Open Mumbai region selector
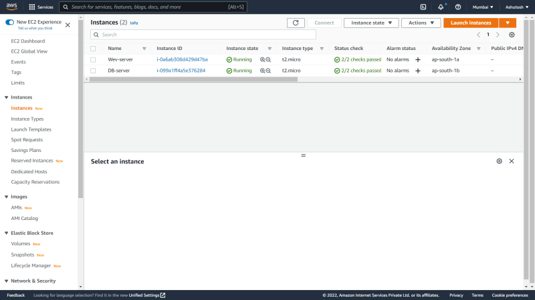This screenshot has height=300, width=535. (x=483, y=7)
